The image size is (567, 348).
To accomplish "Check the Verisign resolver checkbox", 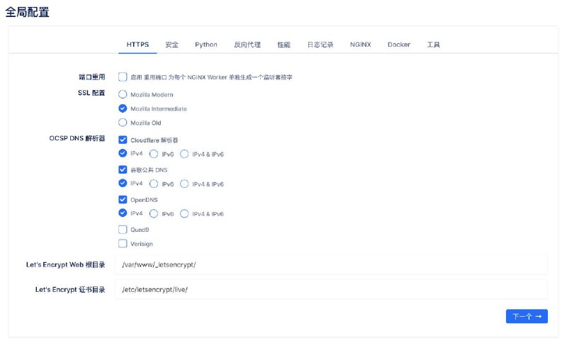I will pos(123,244).
